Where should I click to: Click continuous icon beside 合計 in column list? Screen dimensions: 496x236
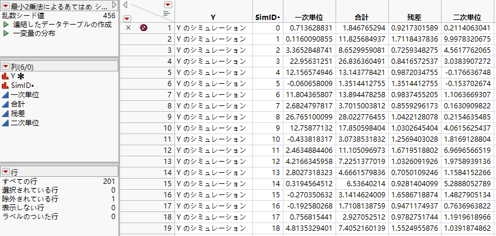5,104
